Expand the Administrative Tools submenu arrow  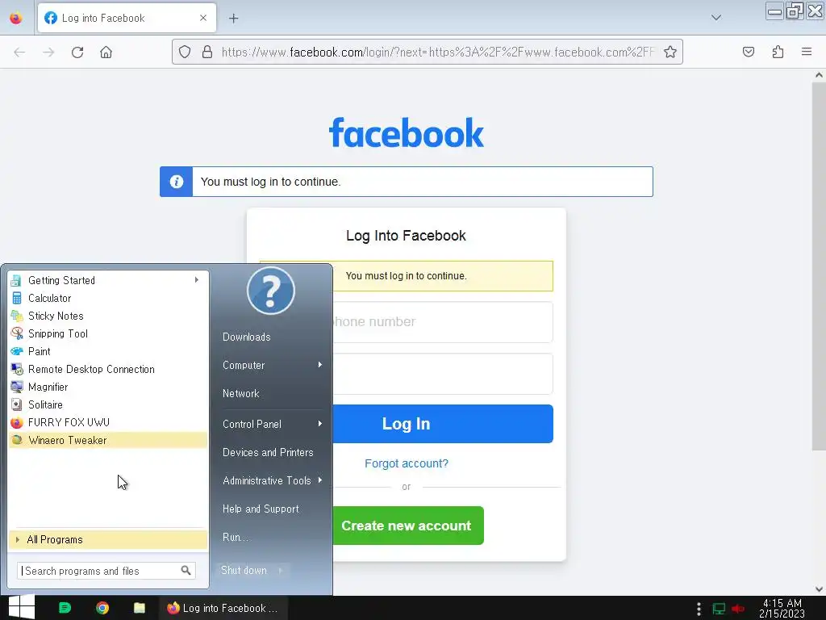click(x=319, y=480)
